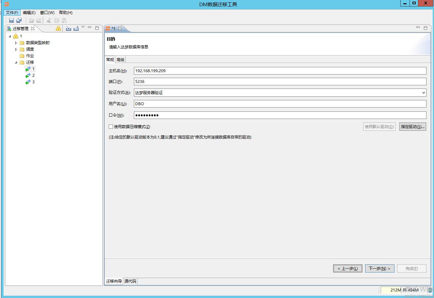434x298 pixels.
Task: Select migration task 1 in tree
Action: [30, 69]
